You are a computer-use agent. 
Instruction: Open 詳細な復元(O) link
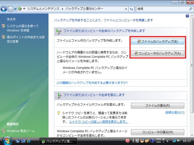(x=175, y=113)
